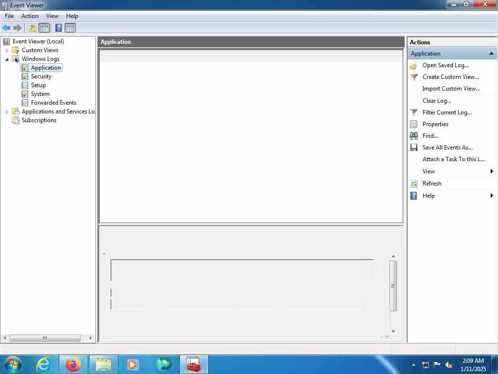The height and width of the screenshot is (374, 498).
Task: Select the Subscriptions tree item label
Action: point(39,120)
